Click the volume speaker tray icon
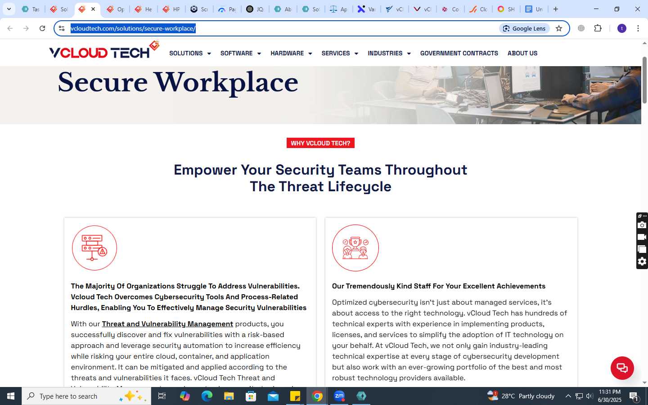This screenshot has height=405, width=648. [x=589, y=396]
